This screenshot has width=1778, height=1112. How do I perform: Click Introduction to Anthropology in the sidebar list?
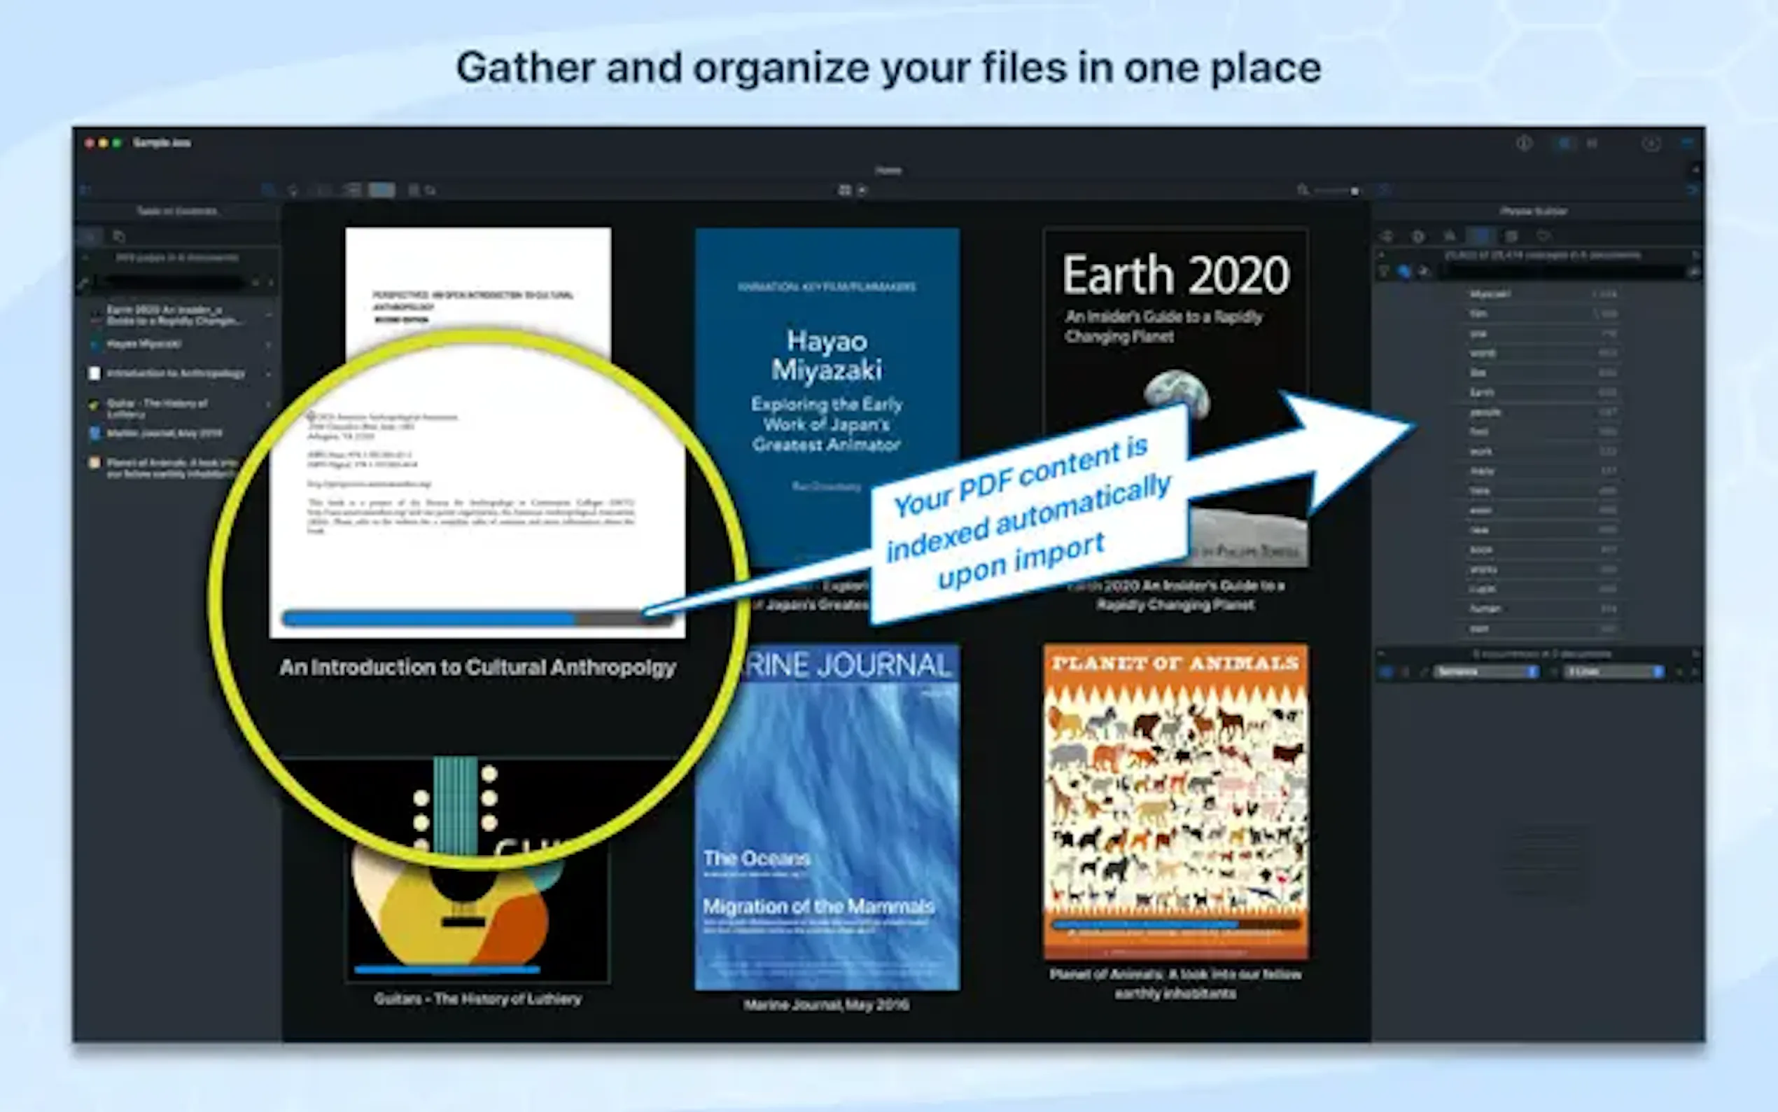[x=175, y=374]
